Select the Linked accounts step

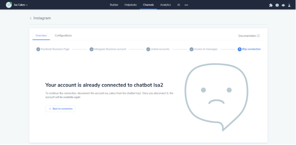(158, 49)
